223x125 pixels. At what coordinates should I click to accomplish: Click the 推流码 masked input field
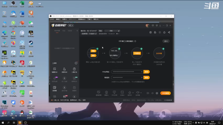[127, 77]
